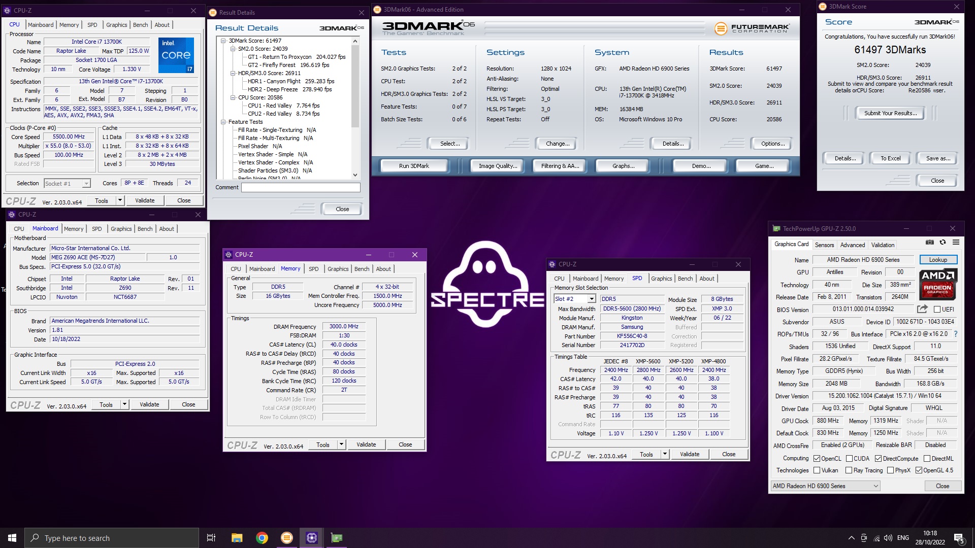Screen dimensions: 975x548
Task: Open the GPU-Z hamburger menu
Action: (956, 243)
